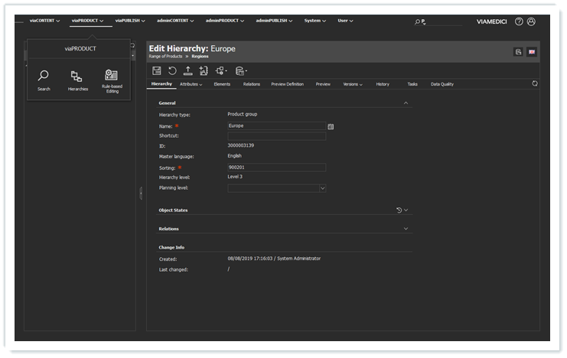Click the refresh icon at the tab bar's right end
The image size is (567, 358).
pos(535,83)
